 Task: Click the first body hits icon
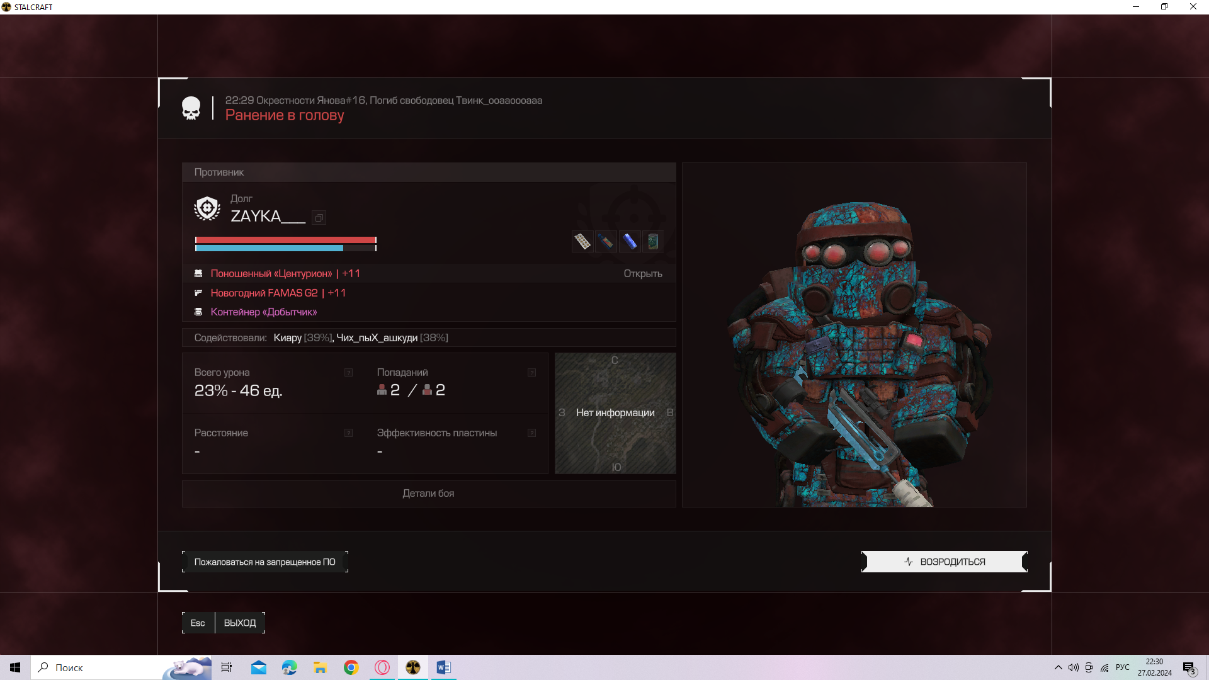pos(382,390)
